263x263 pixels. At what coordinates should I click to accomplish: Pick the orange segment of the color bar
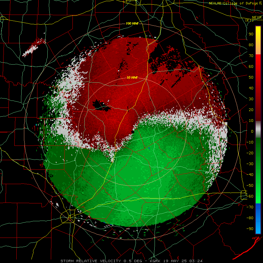[258, 50]
